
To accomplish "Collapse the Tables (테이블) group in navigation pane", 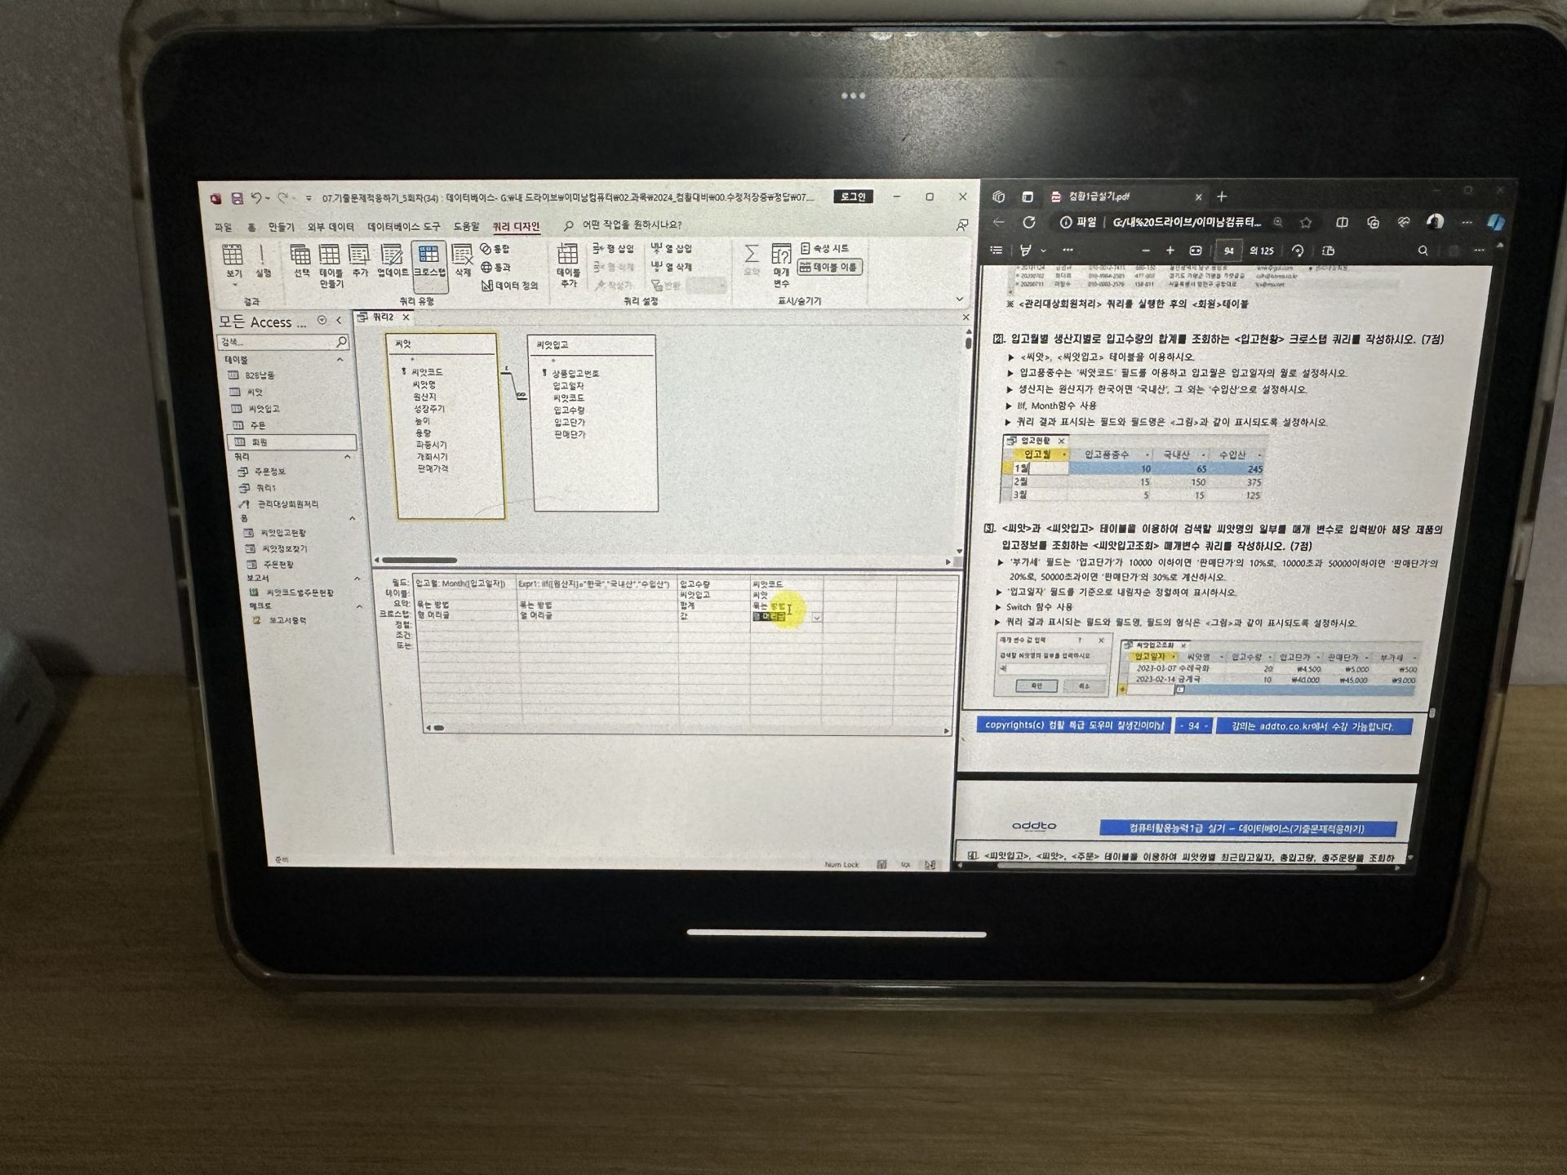I will pos(340,360).
